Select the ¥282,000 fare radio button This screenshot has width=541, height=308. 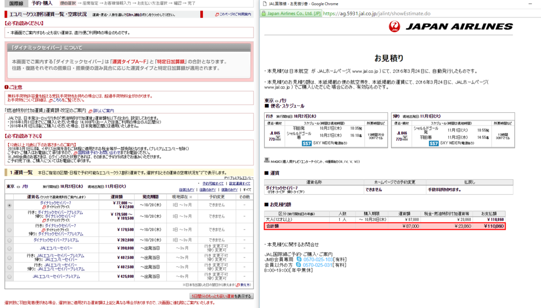pyautogui.click(x=10, y=240)
